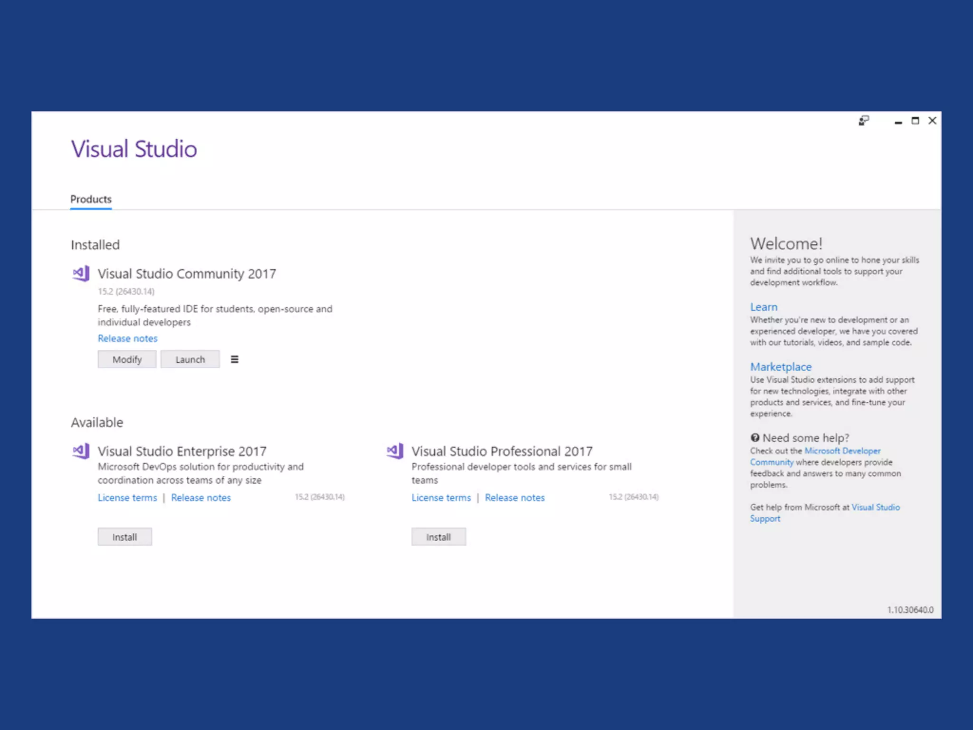Click the Visual Studio Enterprise 2017 logo icon
Viewport: 973px width, 730px height.
[81, 451]
